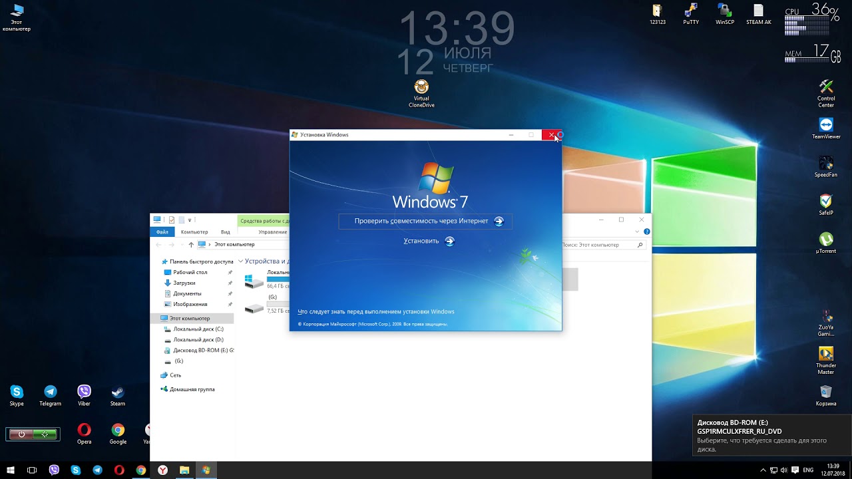Viewport: 852px width, 479px height.
Task: Switch to Opera on the taskbar
Action: pos(119,470)
